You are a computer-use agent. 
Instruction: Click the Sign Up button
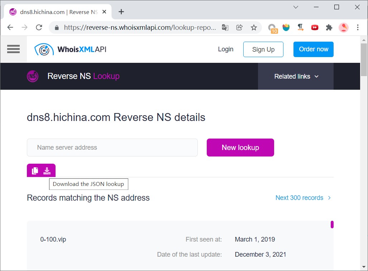(263, 50)
